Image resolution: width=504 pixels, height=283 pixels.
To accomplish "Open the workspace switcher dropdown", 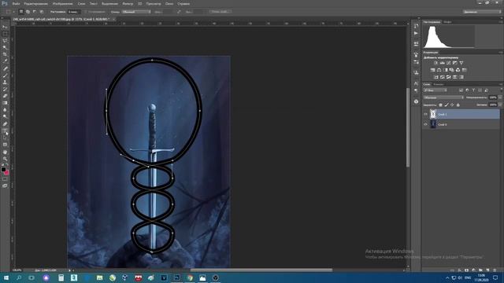I will pos(482,12).
